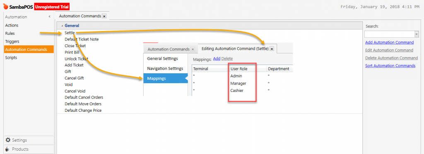Image resolution: width=424 pixels, height=154 pixels.
Task: Select the Default Cancel Orders command
Action: [84, 97]
